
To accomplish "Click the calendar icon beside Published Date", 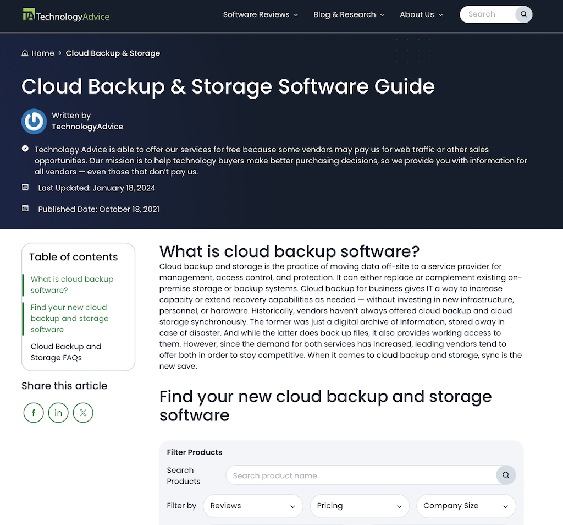I will tap(25, 209).
